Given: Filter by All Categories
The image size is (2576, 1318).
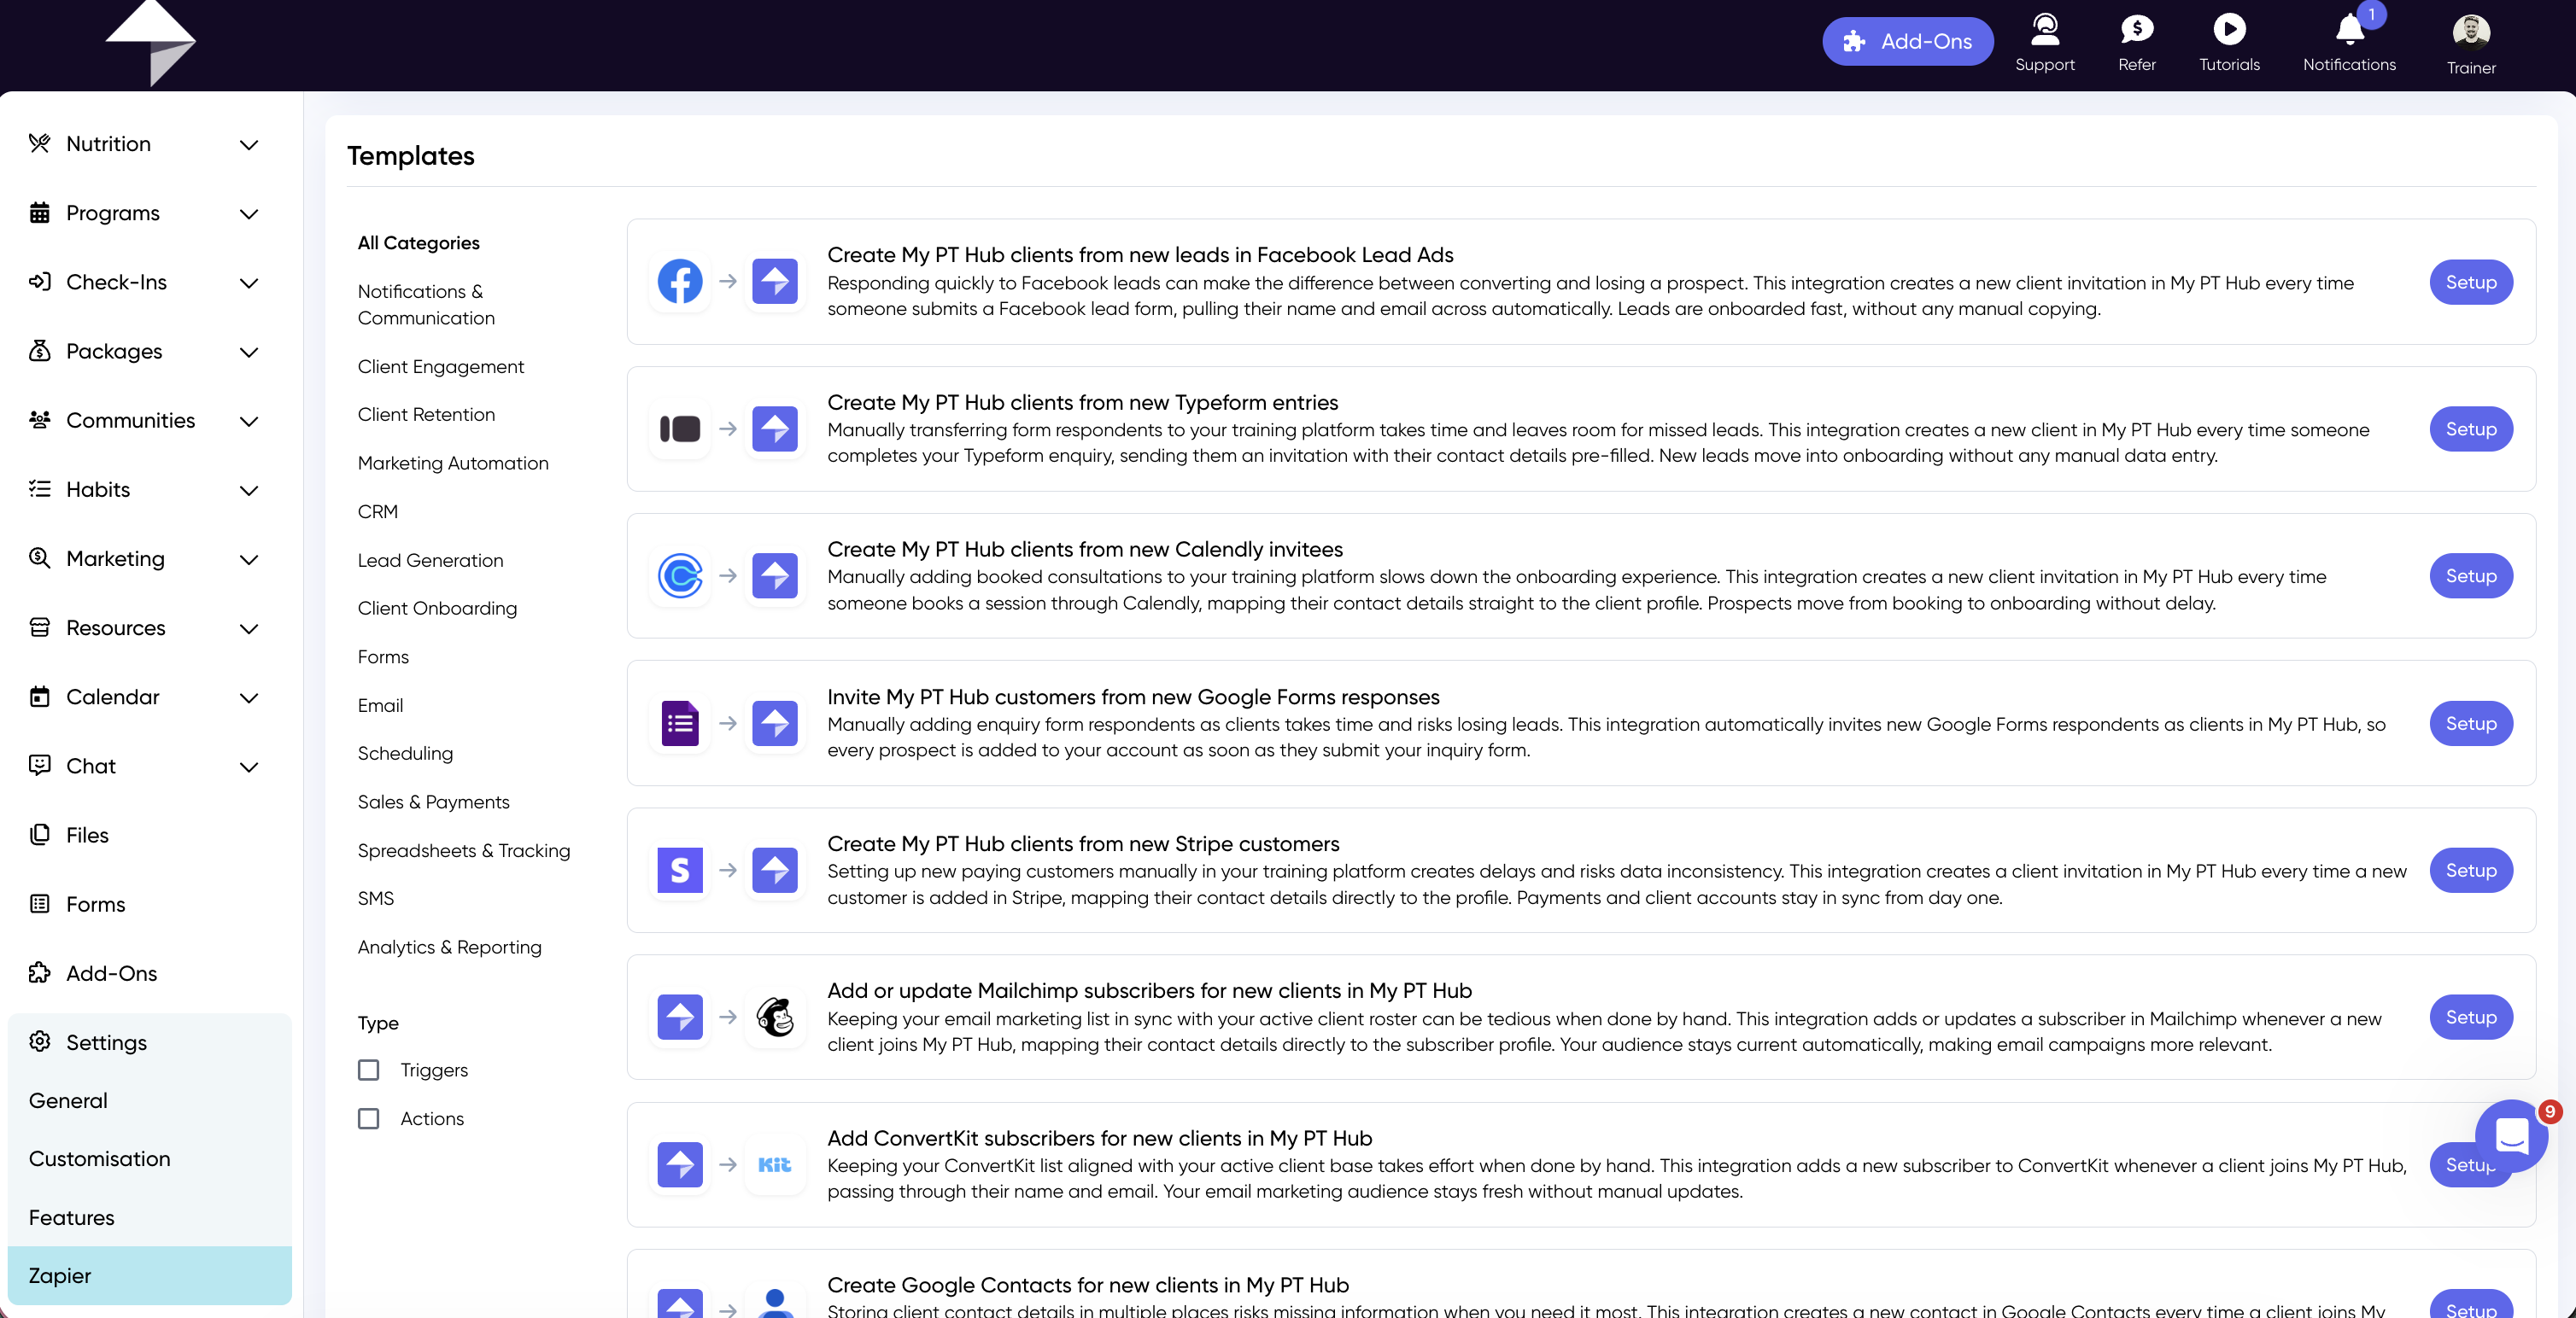Looking at the screenshot, I should pyautogui.click(x=418, y=242).
